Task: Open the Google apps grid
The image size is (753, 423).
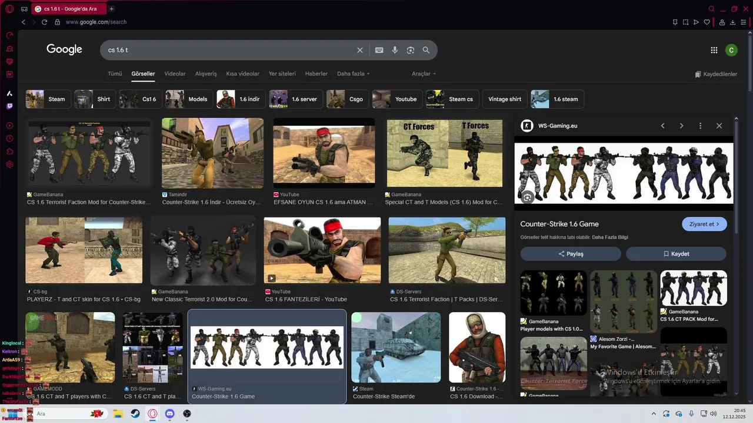Action: [x=714, y=50]
